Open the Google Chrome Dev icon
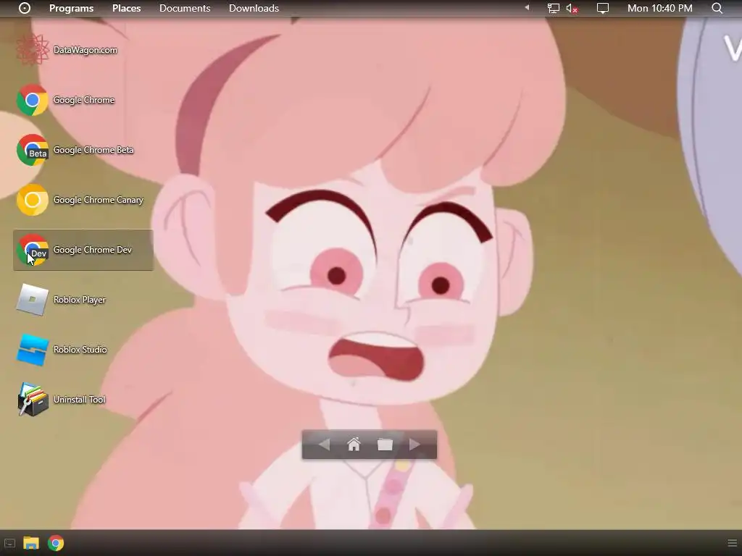This screenshot has height=556, width=742. (x=32, y=250)
